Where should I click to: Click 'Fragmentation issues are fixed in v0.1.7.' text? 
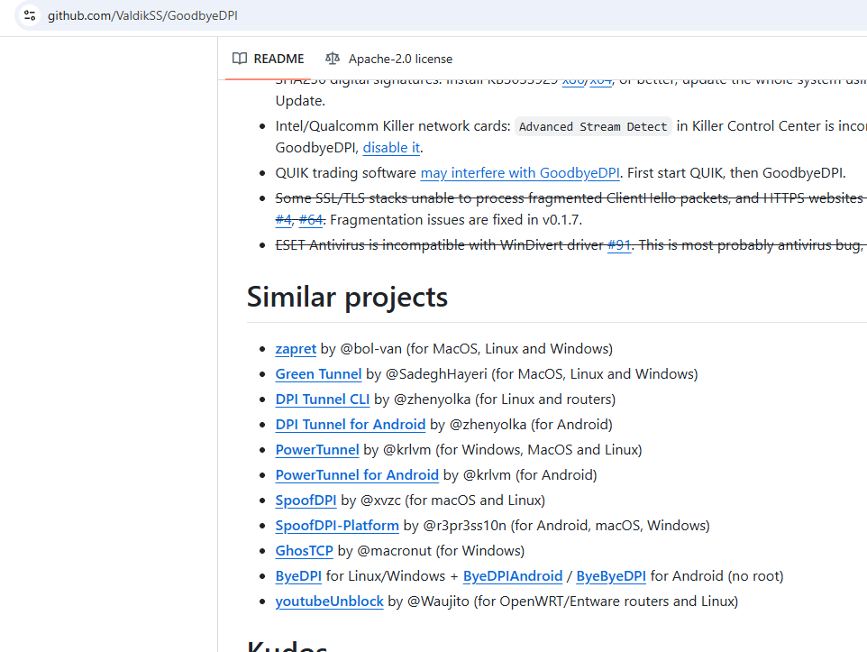click(456, 220)
